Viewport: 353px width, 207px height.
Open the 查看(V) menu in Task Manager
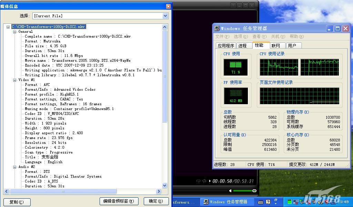[x=259, y=37]
